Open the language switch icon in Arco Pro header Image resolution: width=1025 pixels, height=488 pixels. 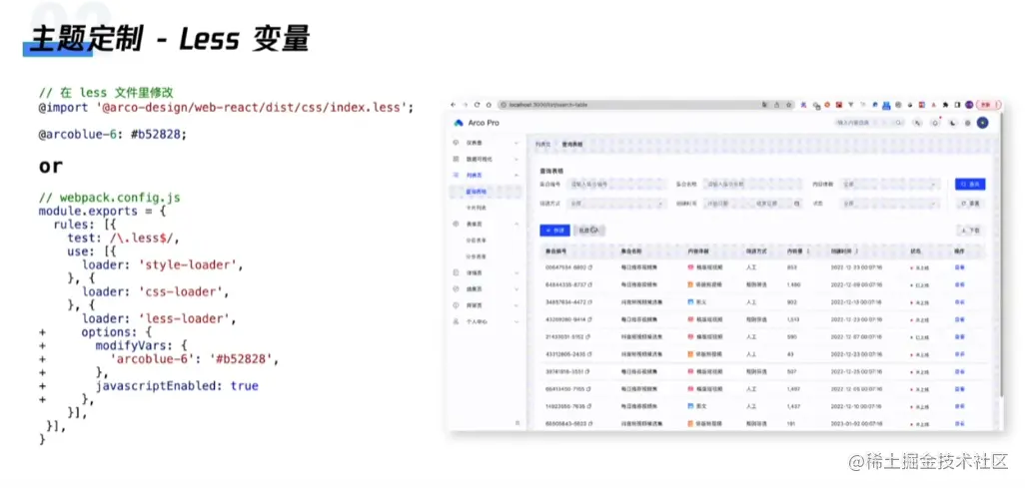(x=918, y=123)
